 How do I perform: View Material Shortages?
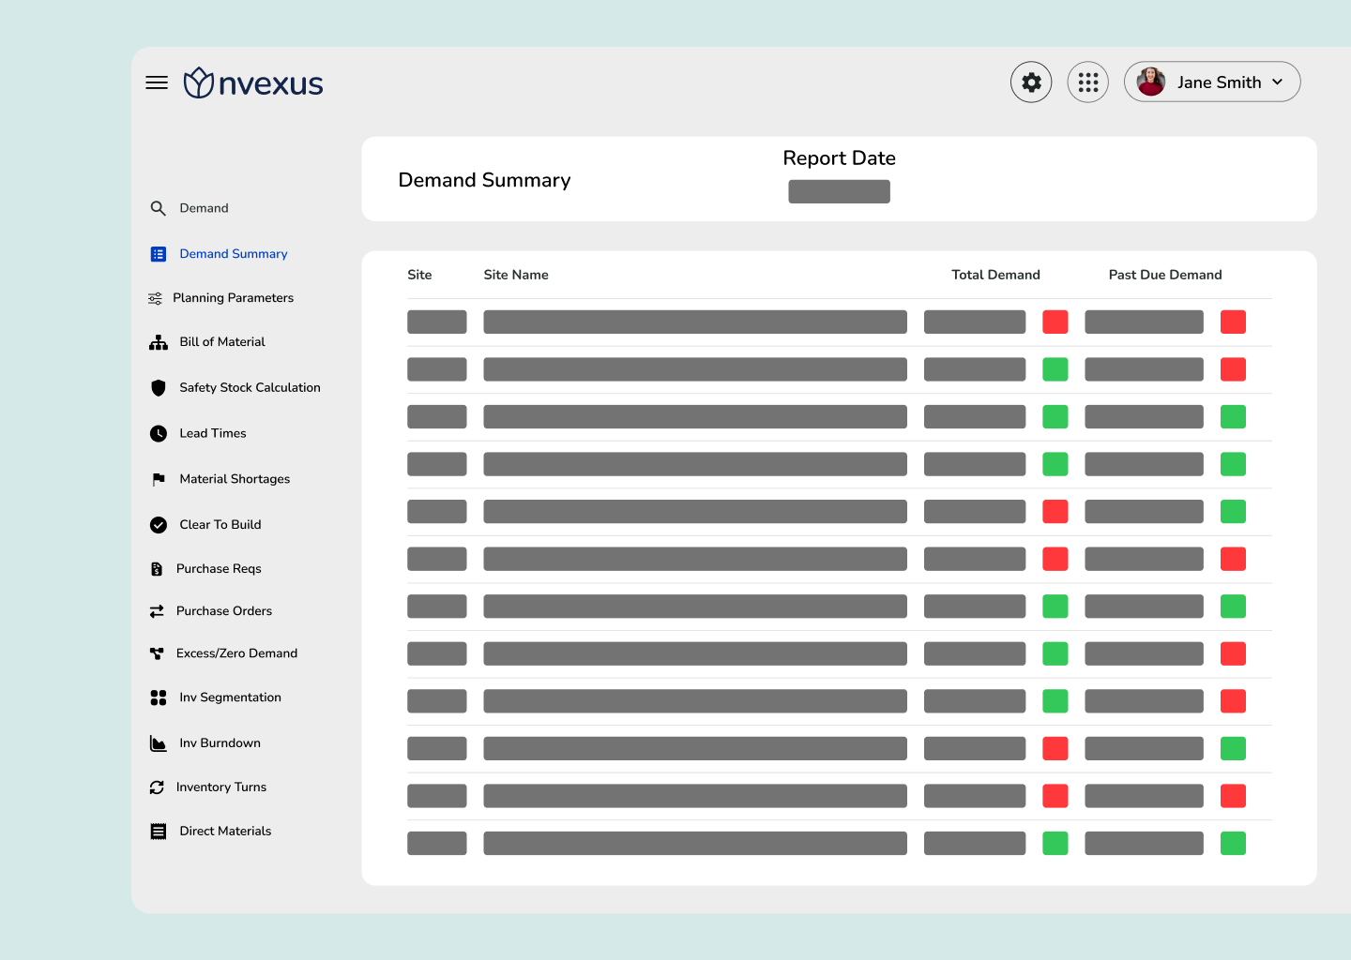[x=235, y=479]
